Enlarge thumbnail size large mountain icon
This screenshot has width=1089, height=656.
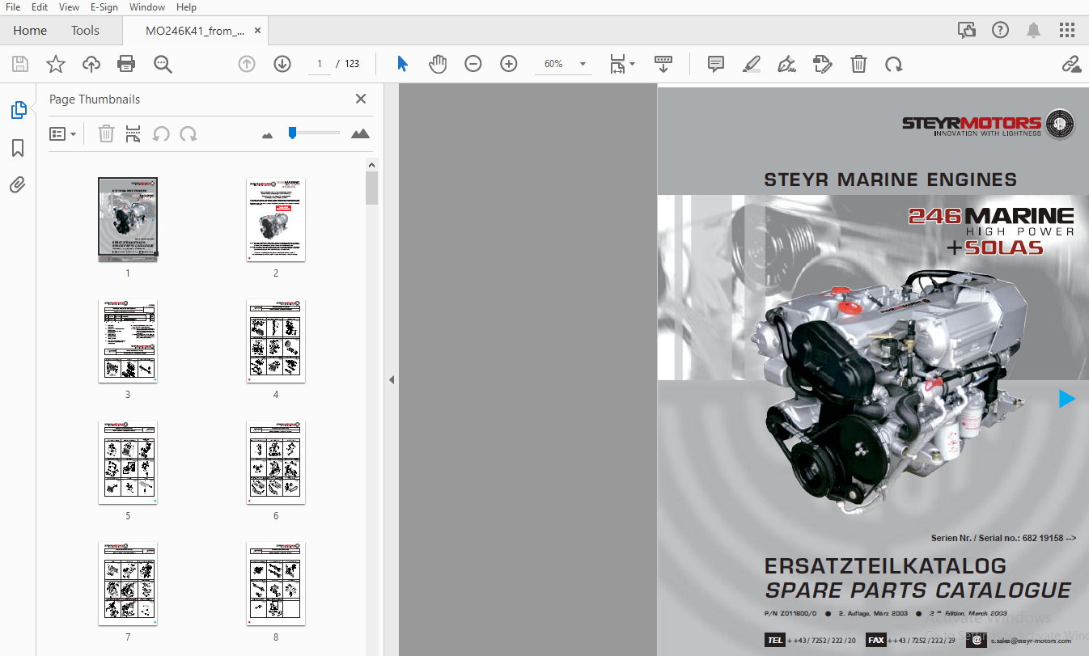point(361,133)
